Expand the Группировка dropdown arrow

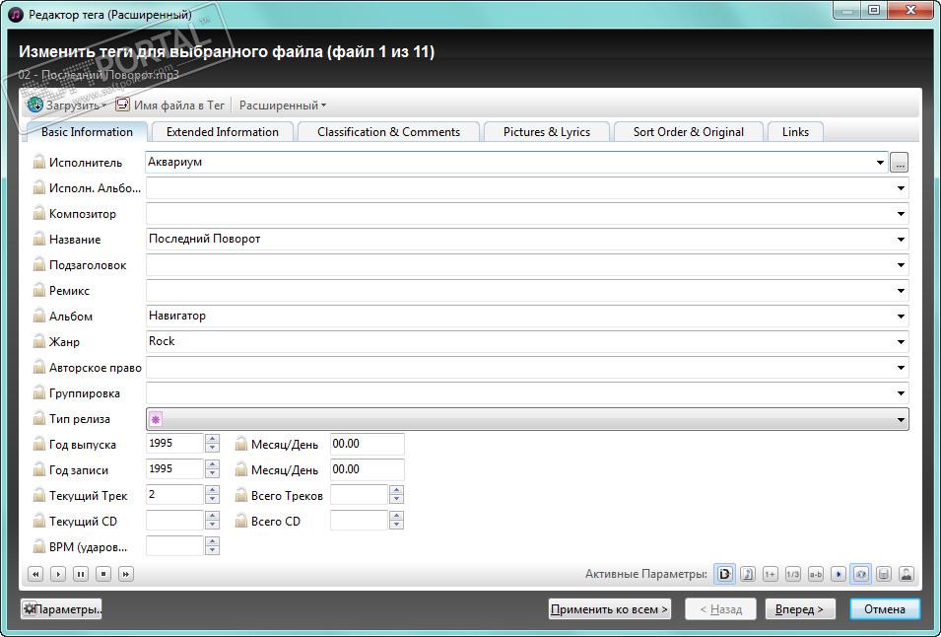[x=901, y=393]
